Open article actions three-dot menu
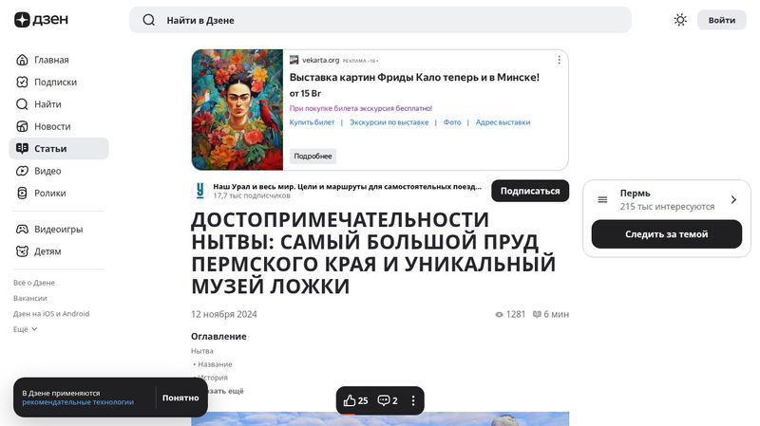Image resolution: width=760 pixels, height=426 pixels. tap(413, 400)
